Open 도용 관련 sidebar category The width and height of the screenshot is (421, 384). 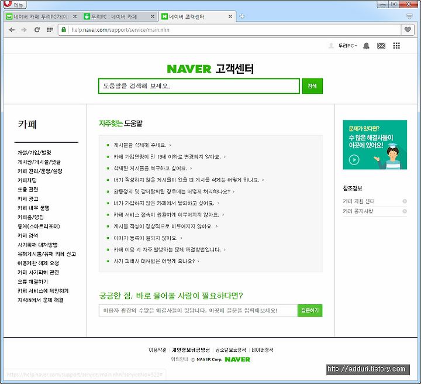(27, 190)
